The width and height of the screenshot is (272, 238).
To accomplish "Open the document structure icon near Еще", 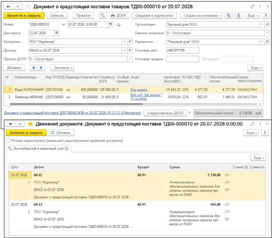I will pyautogui.click(x=229, y=16).
